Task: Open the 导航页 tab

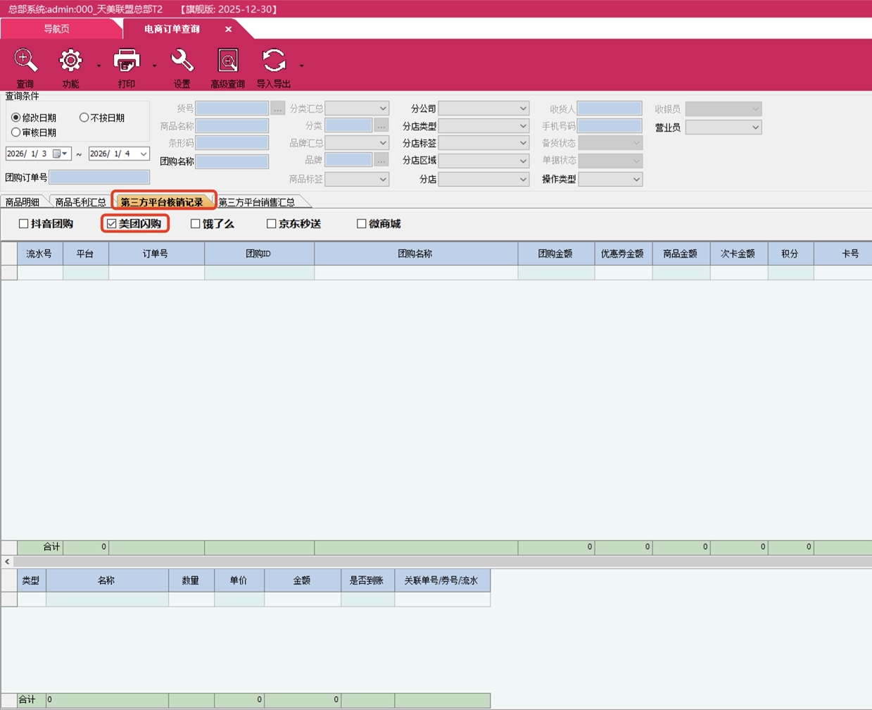Action: pyautogui.click(x=56, y=29)
